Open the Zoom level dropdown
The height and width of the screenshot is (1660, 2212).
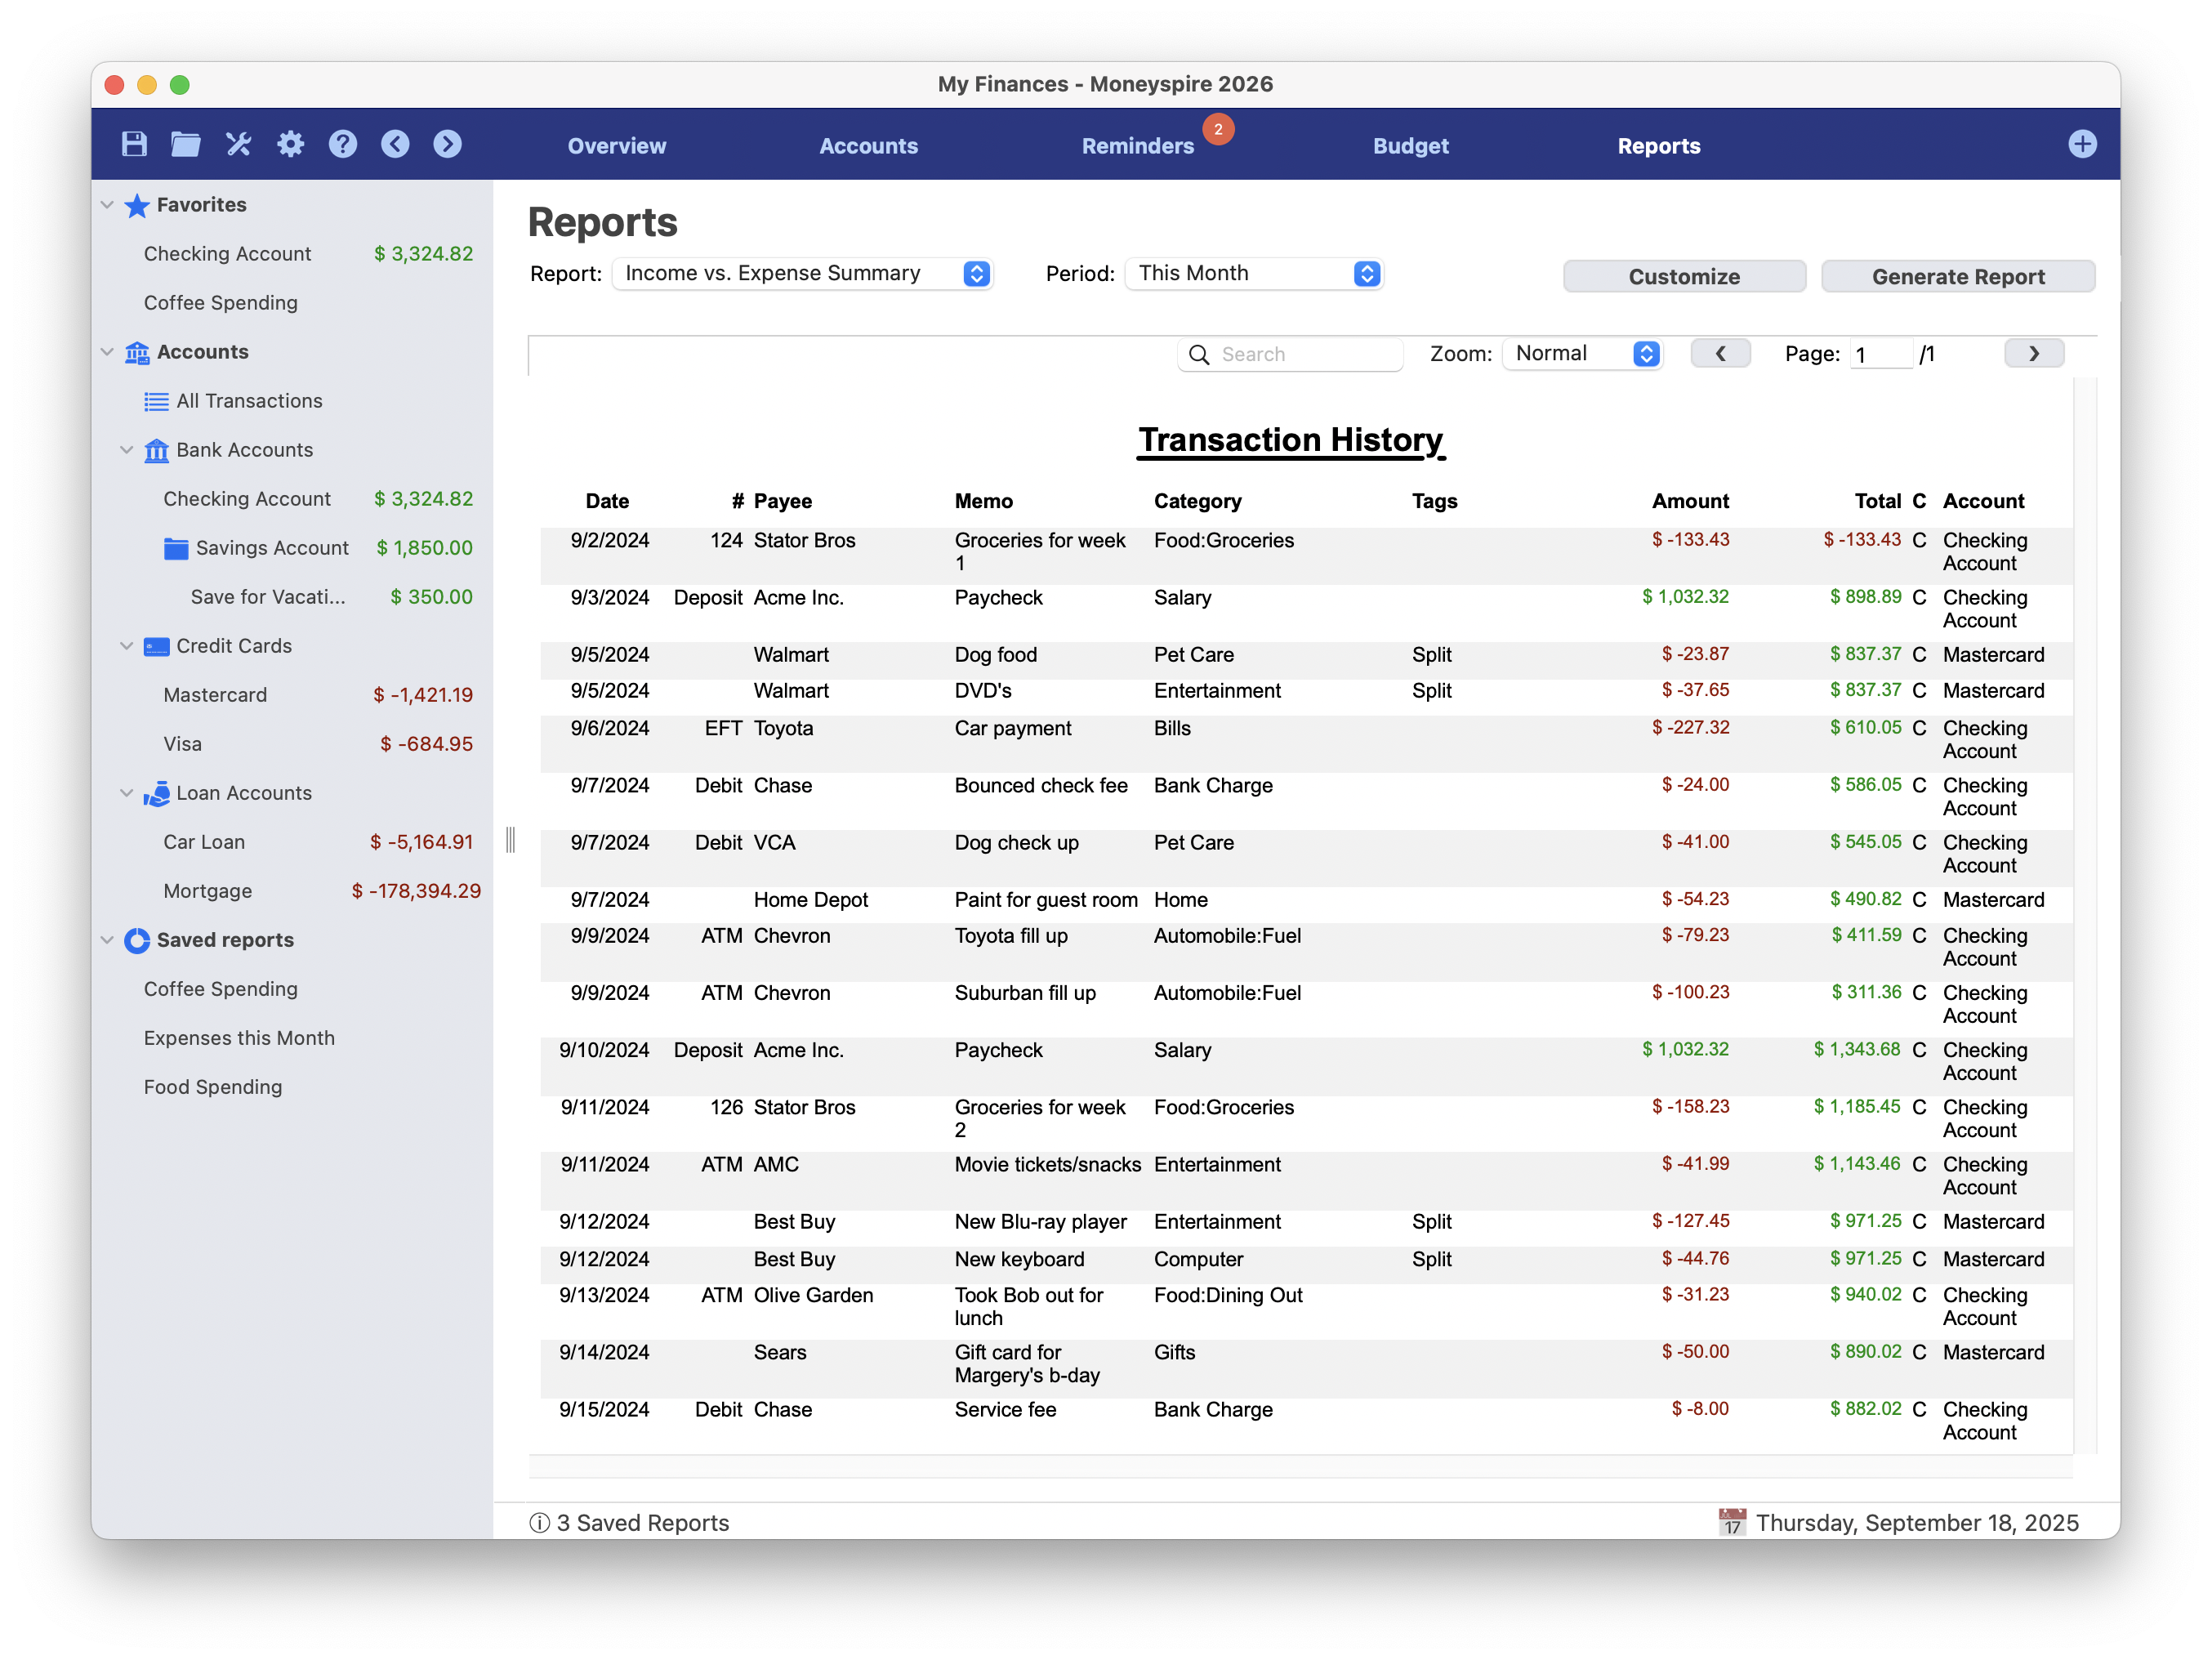(x=1583, y=354)
